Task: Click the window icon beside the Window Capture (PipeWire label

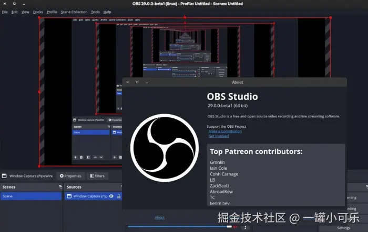Action: (x=4, y=176)
